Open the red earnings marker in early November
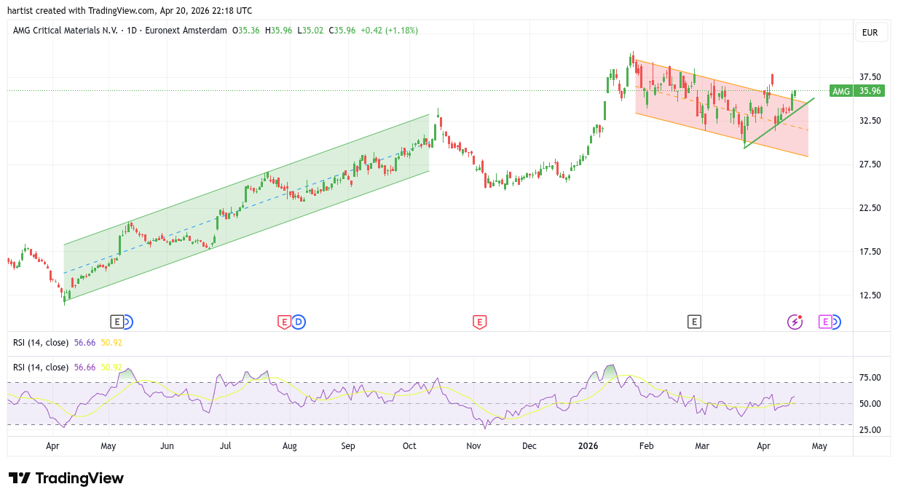898x500 pixels. click(479, 321)
